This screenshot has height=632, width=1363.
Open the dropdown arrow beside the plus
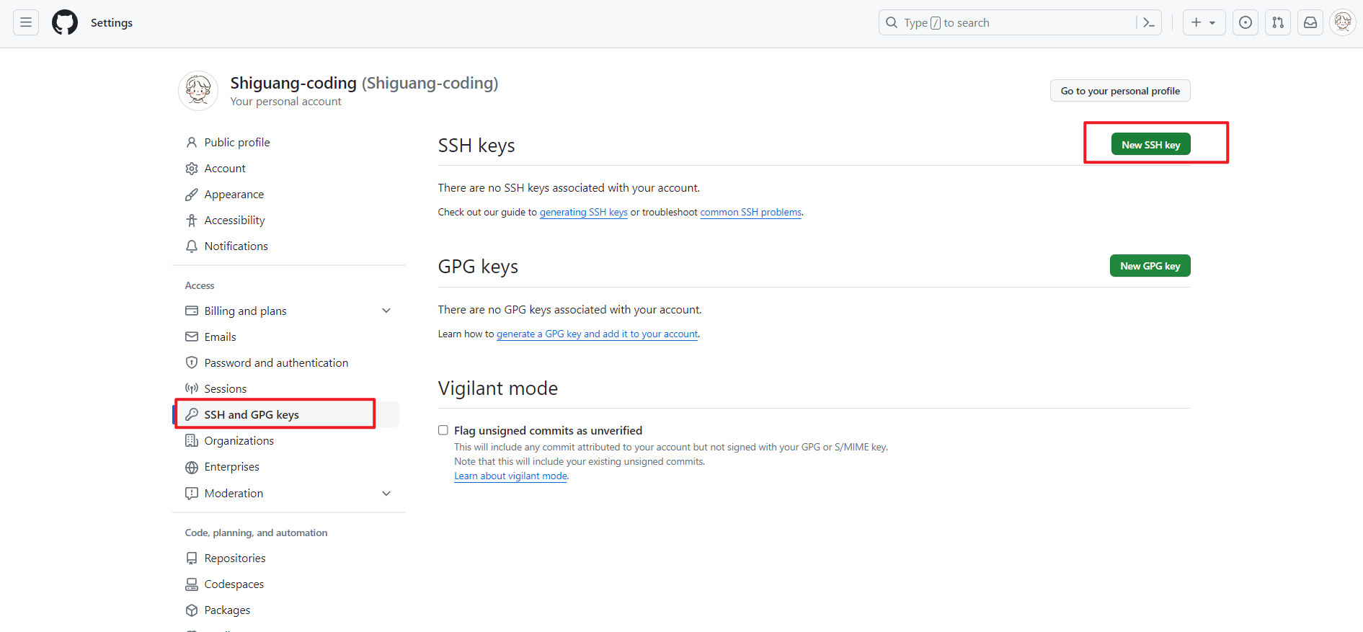(x=1212, y=23)
